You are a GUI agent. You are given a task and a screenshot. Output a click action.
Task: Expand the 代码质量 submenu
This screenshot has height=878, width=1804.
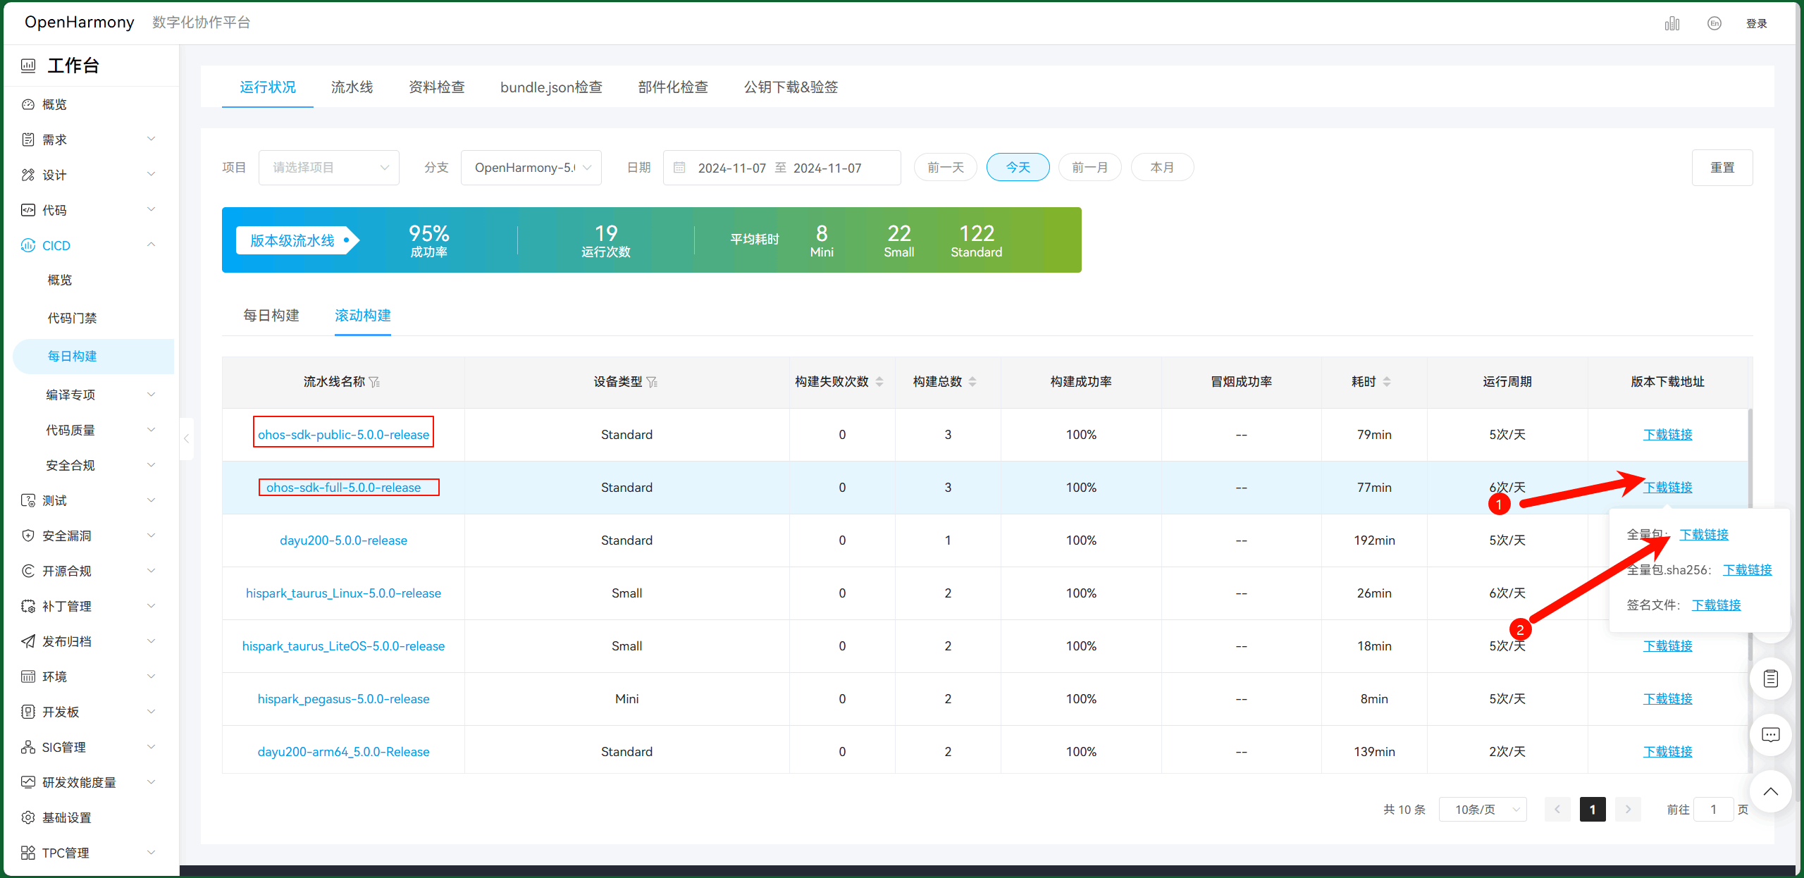click(151, 430)
